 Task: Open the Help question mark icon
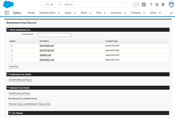tap(151, 4)
